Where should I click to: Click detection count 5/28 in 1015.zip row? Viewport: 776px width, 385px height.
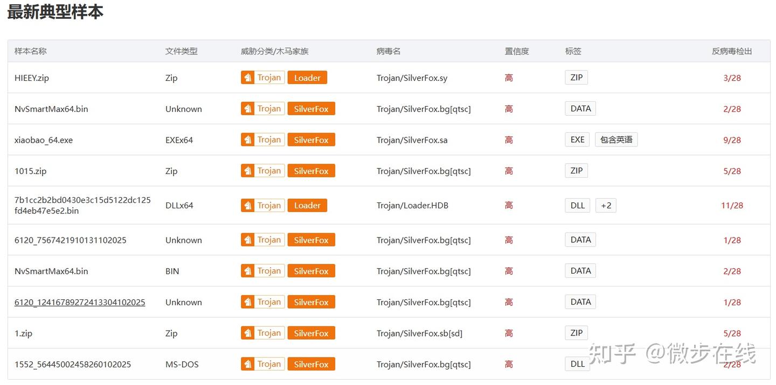point(732,171)
